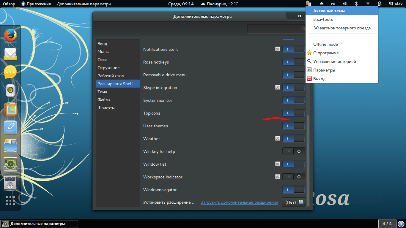Screen dimensions: 406x228
Task: Open the clock calendar Среда, 09:14
Action: (x=180, y=4)
